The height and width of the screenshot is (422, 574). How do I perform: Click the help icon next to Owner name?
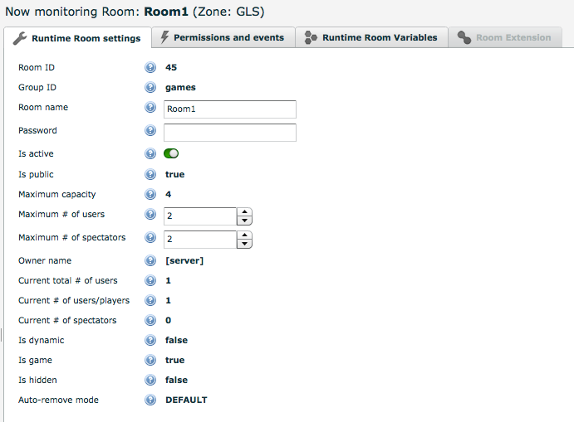coord(150,260)
